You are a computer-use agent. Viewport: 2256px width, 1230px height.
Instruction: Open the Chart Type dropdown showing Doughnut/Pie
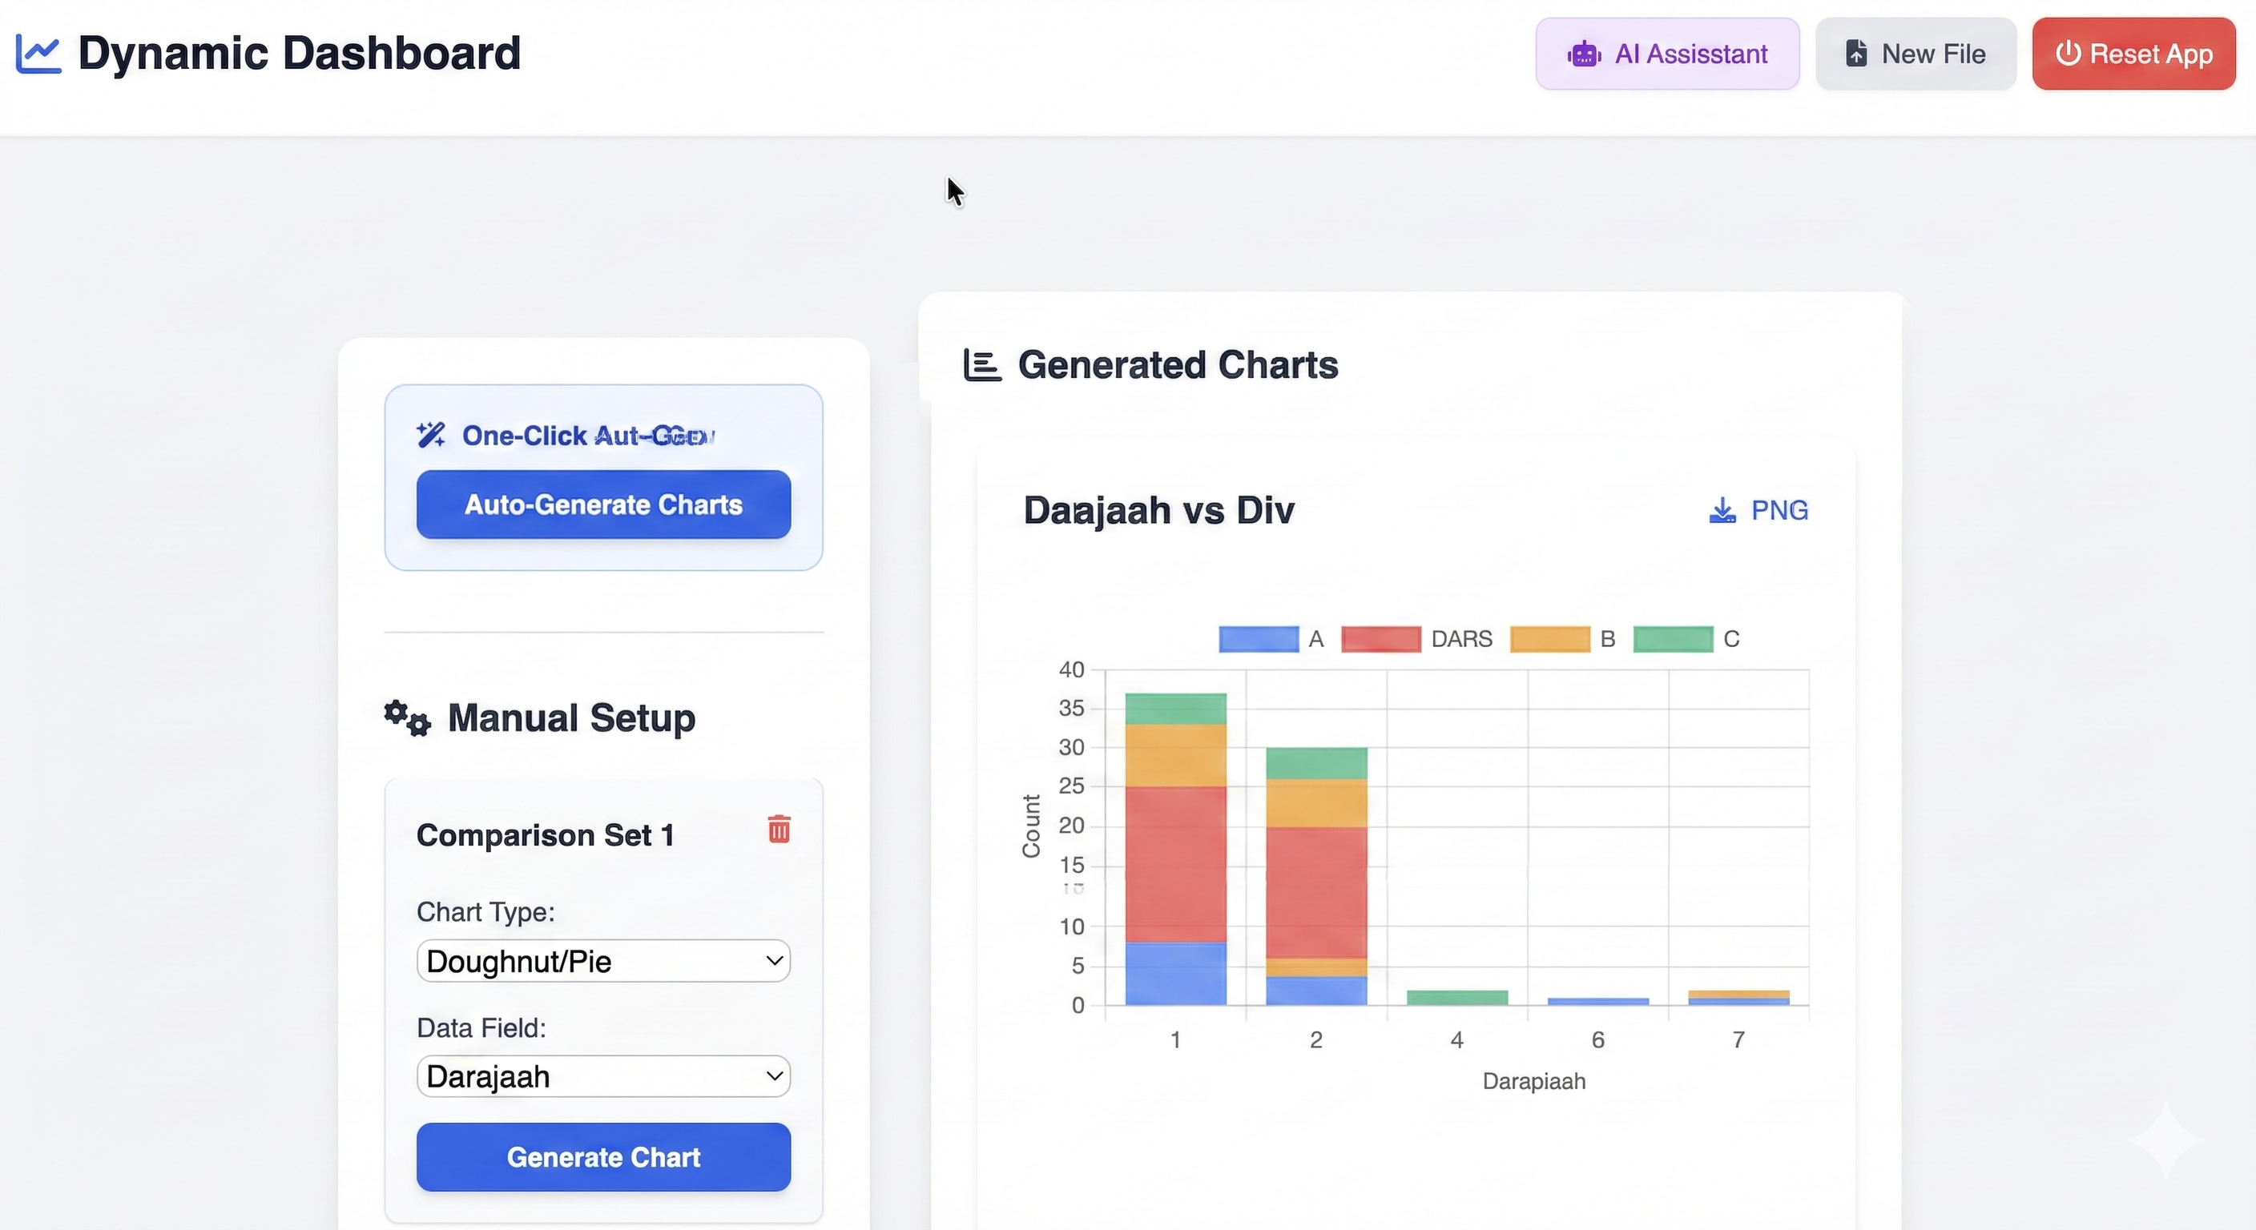click(x=602, y=960)
